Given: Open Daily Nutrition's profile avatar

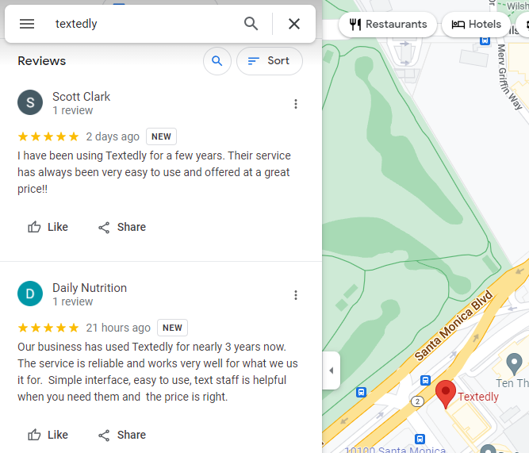Looking at the screenshot, I should tap(30, 294).
